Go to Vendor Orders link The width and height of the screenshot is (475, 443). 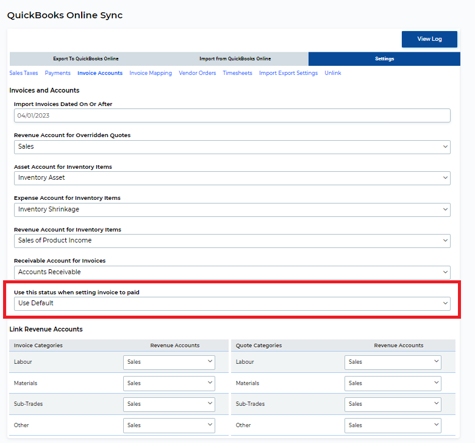click(x=197, y=73)
